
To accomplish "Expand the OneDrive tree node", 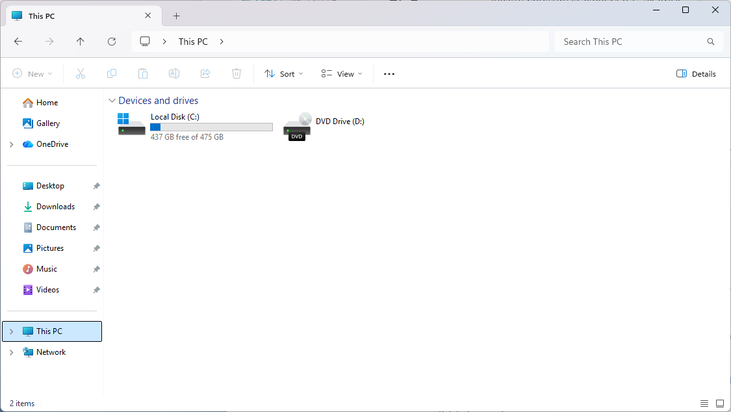I will pyautogui.click(x=12, y=144).
